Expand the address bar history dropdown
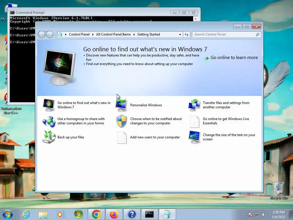 180,34
